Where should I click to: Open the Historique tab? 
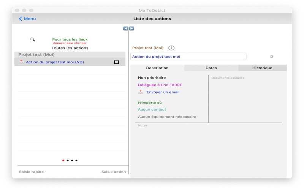tap(262, 68)
